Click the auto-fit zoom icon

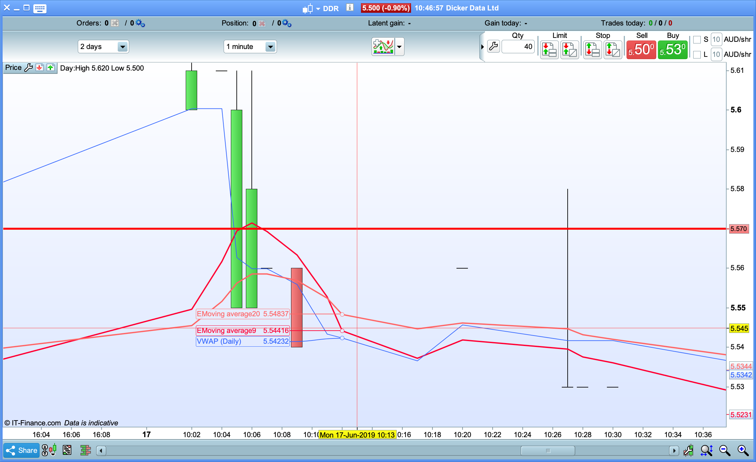click(706, 451)
